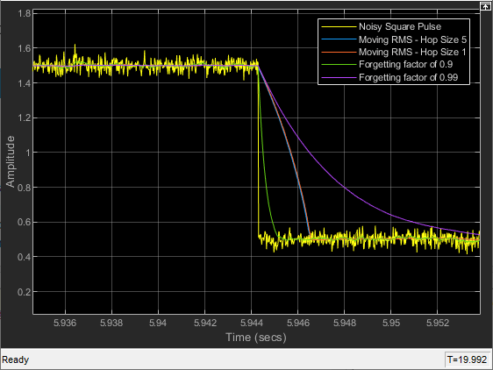Viewport: 493px width, 370px height.
Task: Click the 5.936 x-axis tick label
Action: [x=65, y=323]
